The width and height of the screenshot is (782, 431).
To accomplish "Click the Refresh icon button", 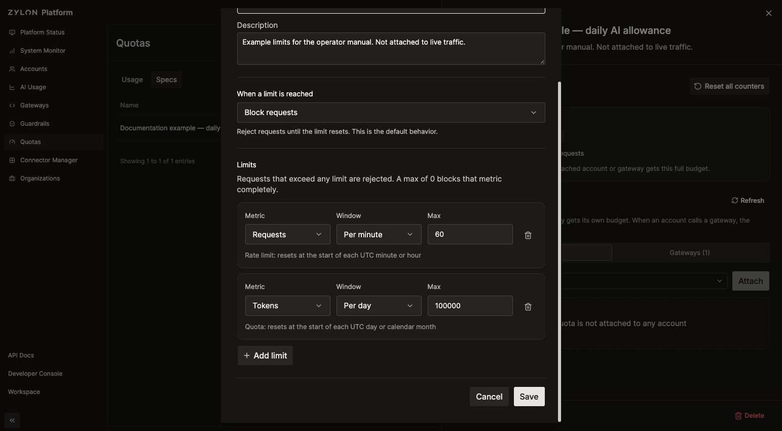I will point(748,201).
